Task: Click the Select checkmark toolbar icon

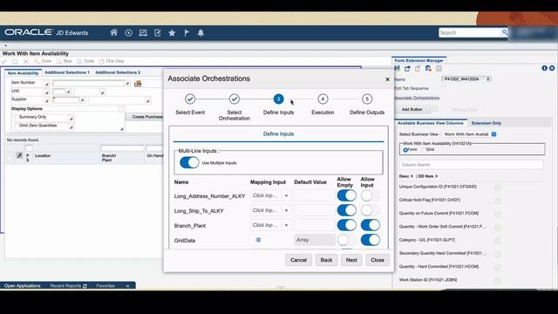Action: click(x=4, y=61)
